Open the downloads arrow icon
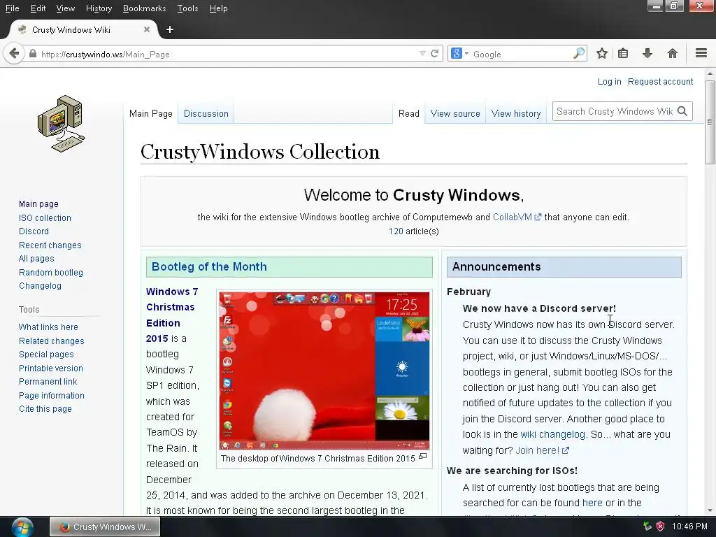This screenshot has width=716, height=537. click(647, 54)
